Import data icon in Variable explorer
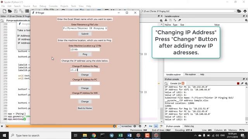 166,20
